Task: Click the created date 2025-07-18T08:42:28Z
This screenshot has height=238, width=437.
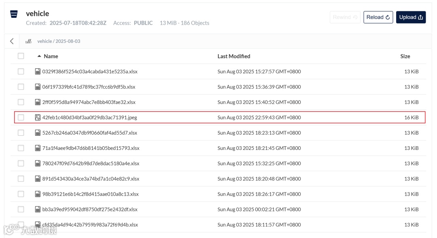Action: pyautogui.click(x=78, y=23)
